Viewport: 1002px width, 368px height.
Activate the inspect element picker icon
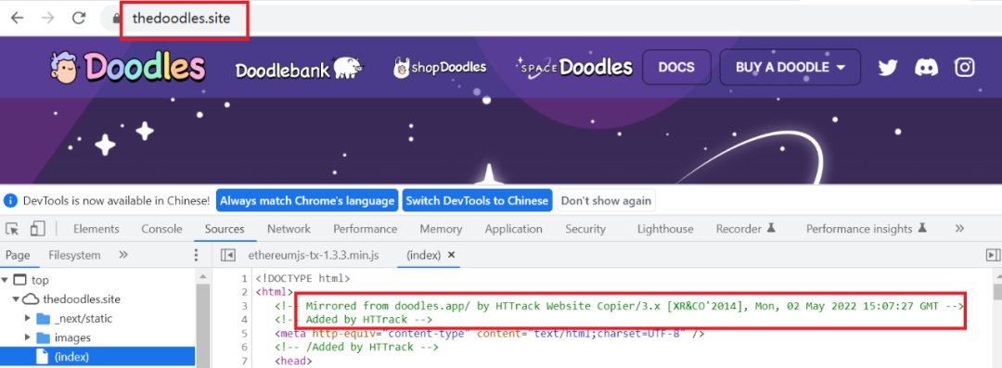tap(12, 229)
